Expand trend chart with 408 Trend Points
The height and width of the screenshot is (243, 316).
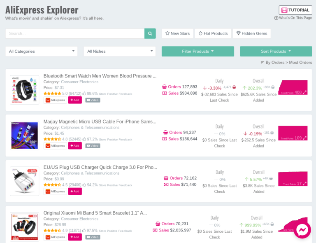[x=304, y=92]
